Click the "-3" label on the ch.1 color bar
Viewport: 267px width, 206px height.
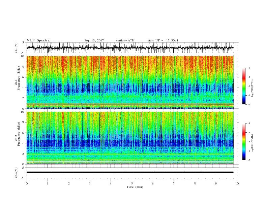click(248, 68)
